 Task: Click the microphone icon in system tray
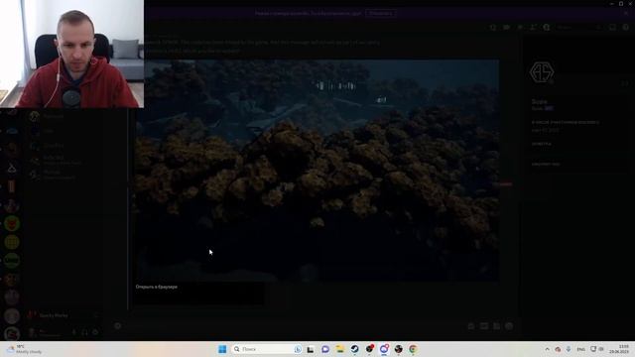click(x=569, y=349)
